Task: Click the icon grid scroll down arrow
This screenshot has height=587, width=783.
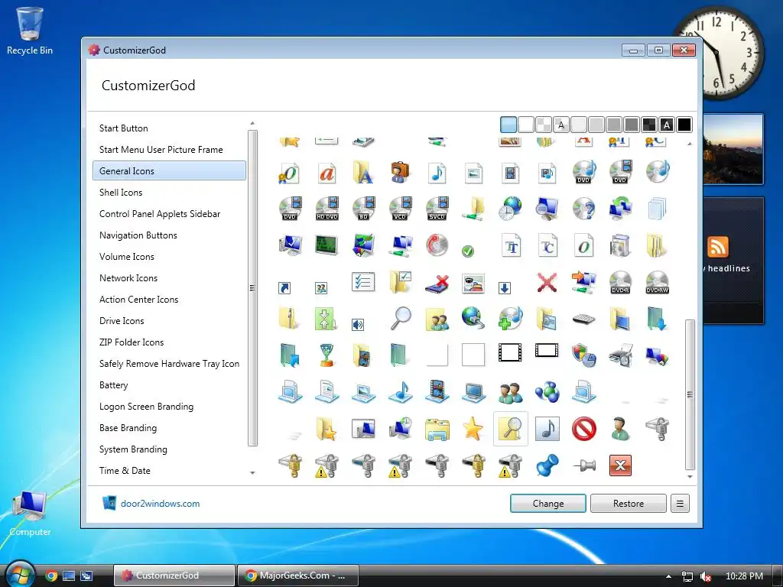Action: (690, 477)
